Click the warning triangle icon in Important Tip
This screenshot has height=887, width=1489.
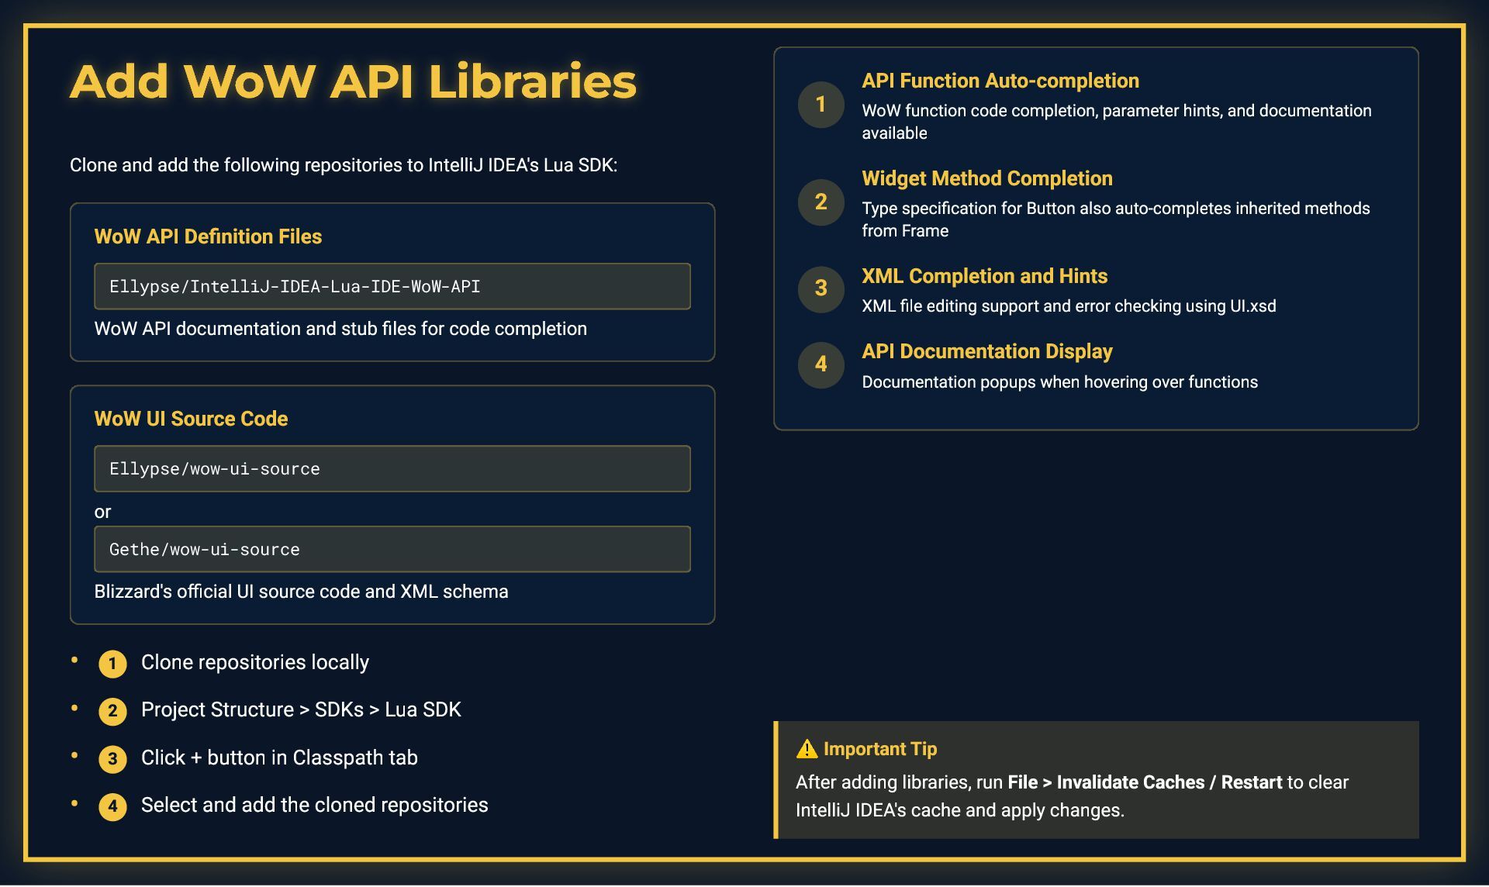tap(807, 749)
